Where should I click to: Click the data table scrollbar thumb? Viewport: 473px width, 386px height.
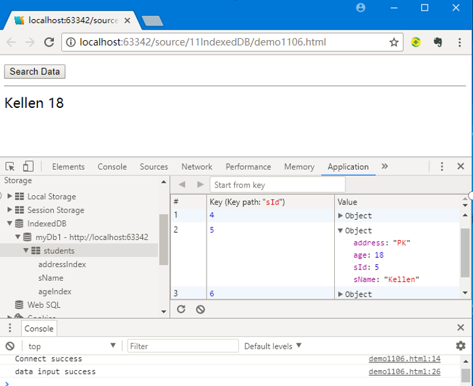(x=465, y=253)
